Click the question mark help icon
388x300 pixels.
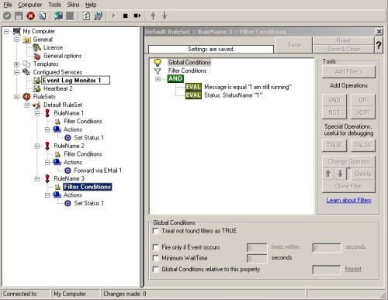pos(379,45)
